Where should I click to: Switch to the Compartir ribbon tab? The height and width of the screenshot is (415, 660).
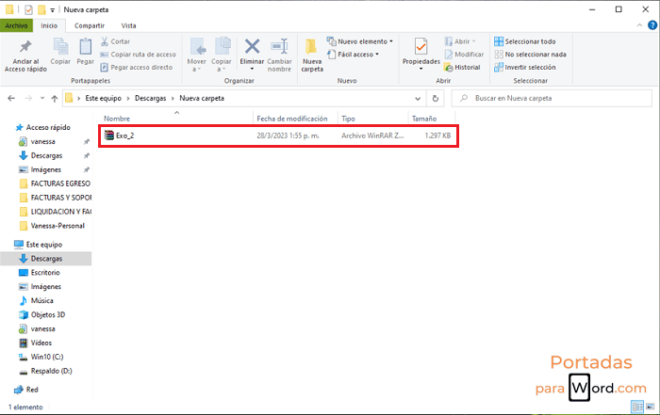(90, 25)
